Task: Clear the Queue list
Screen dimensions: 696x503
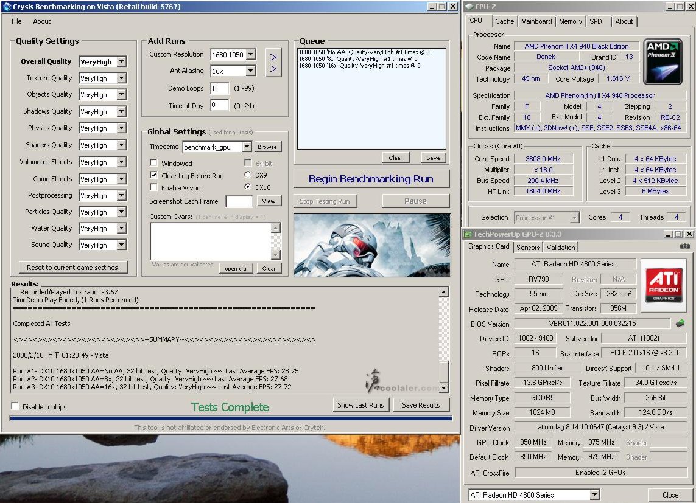Action: pos(395,158)
